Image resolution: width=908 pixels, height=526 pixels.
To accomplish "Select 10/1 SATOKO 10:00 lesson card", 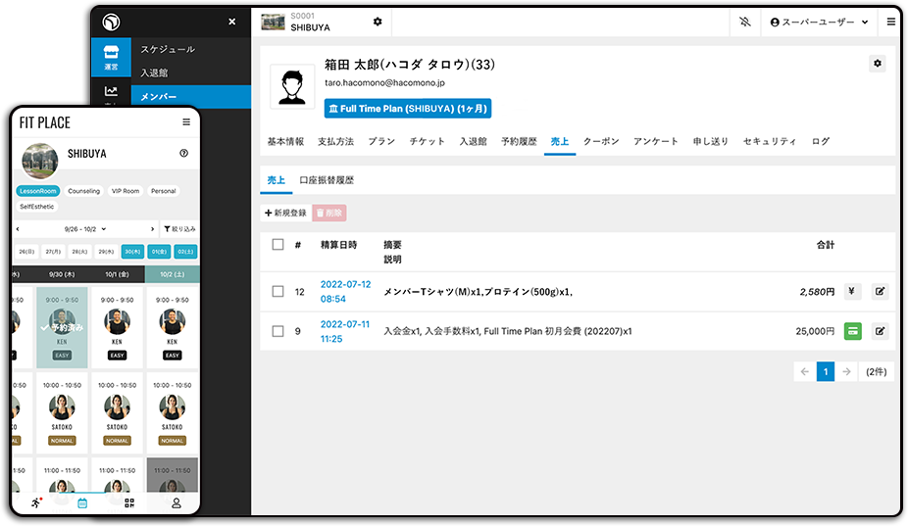I will (x=117, y=413).
